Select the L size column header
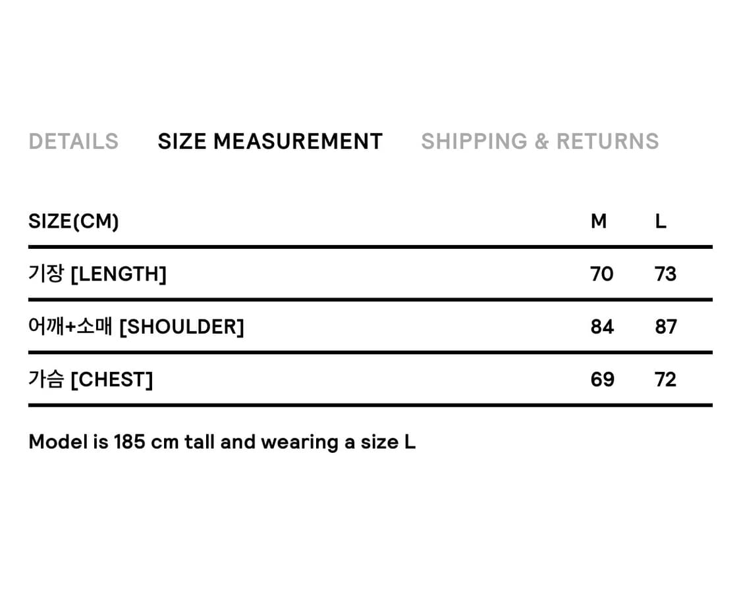 pos(661,222)
